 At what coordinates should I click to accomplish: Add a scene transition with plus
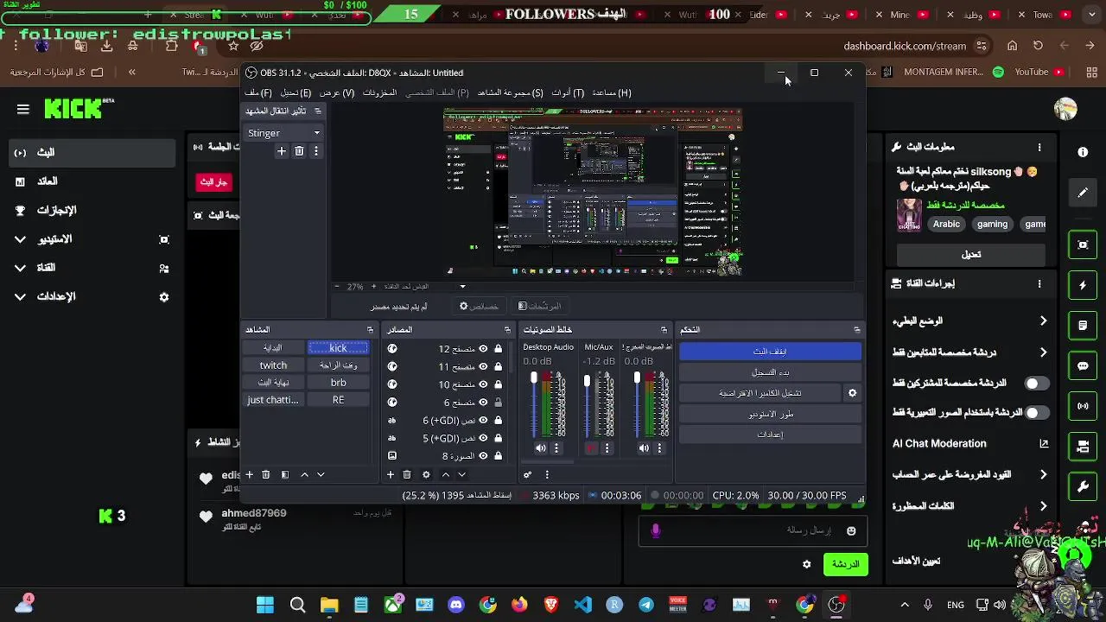click(x=281, y=151)
